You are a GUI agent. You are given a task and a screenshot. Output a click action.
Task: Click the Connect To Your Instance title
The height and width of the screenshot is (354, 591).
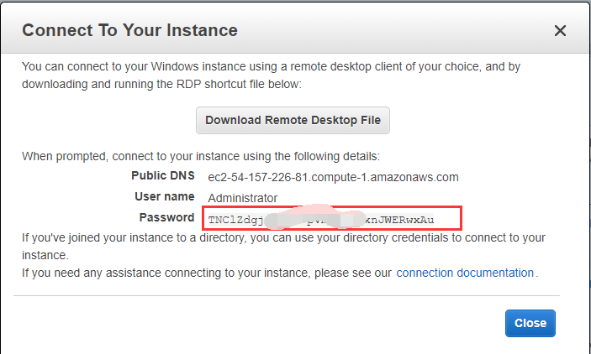[129, 31]
